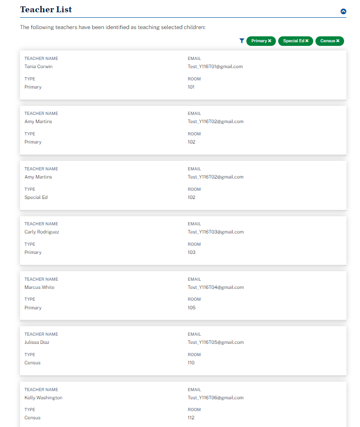The height and width of the screenshot is (427, 360).
Task: Select room number 105
Action: tap(191, 308)
